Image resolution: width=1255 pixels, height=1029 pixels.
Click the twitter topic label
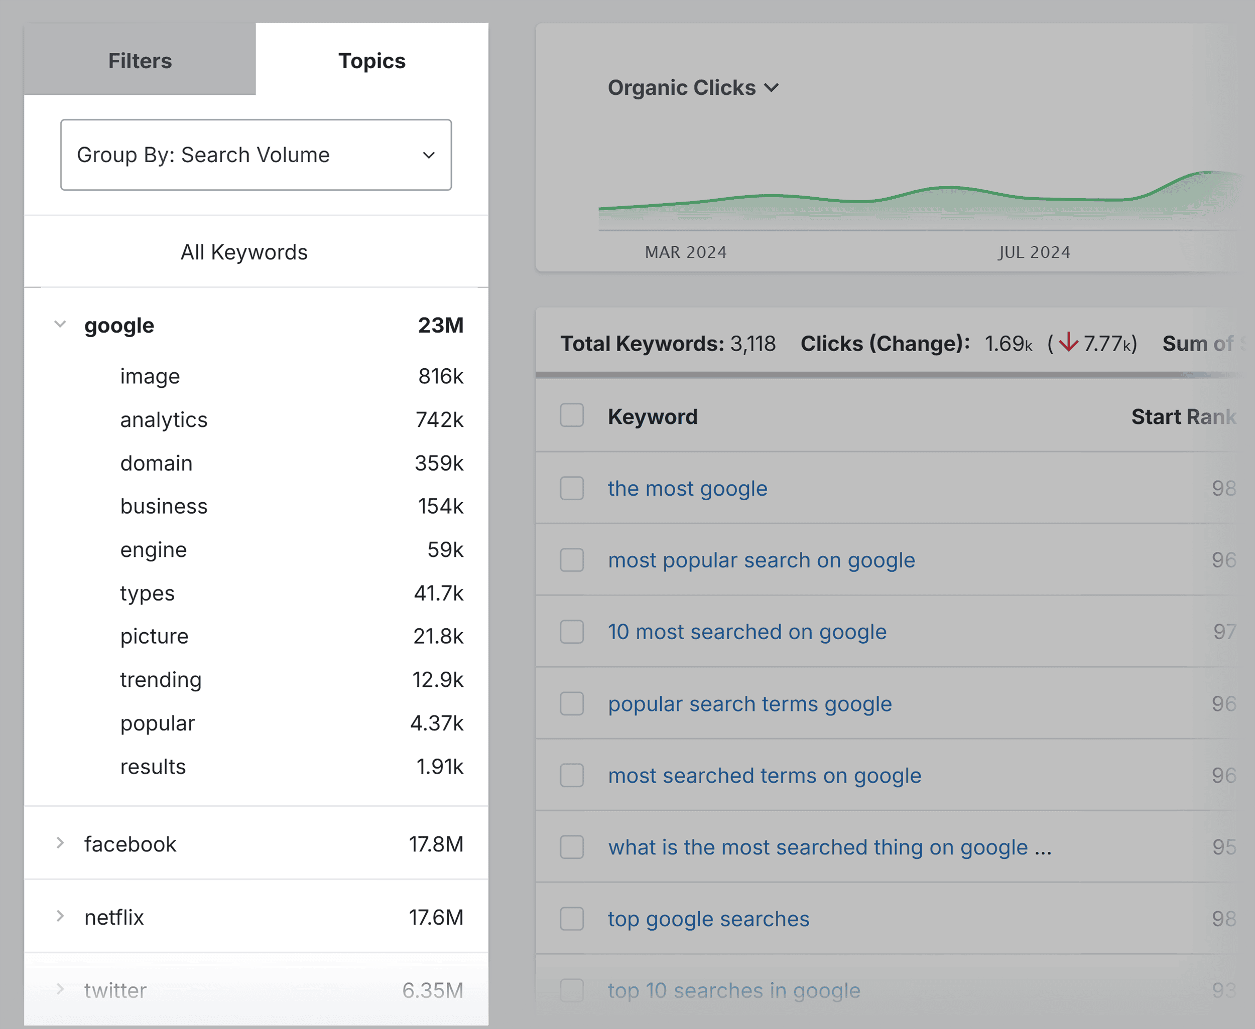(x=115, y=990)
